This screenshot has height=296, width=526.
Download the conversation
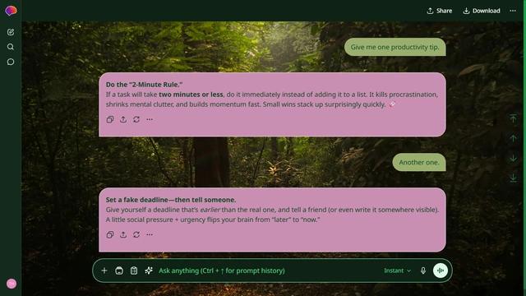point(482,11)
